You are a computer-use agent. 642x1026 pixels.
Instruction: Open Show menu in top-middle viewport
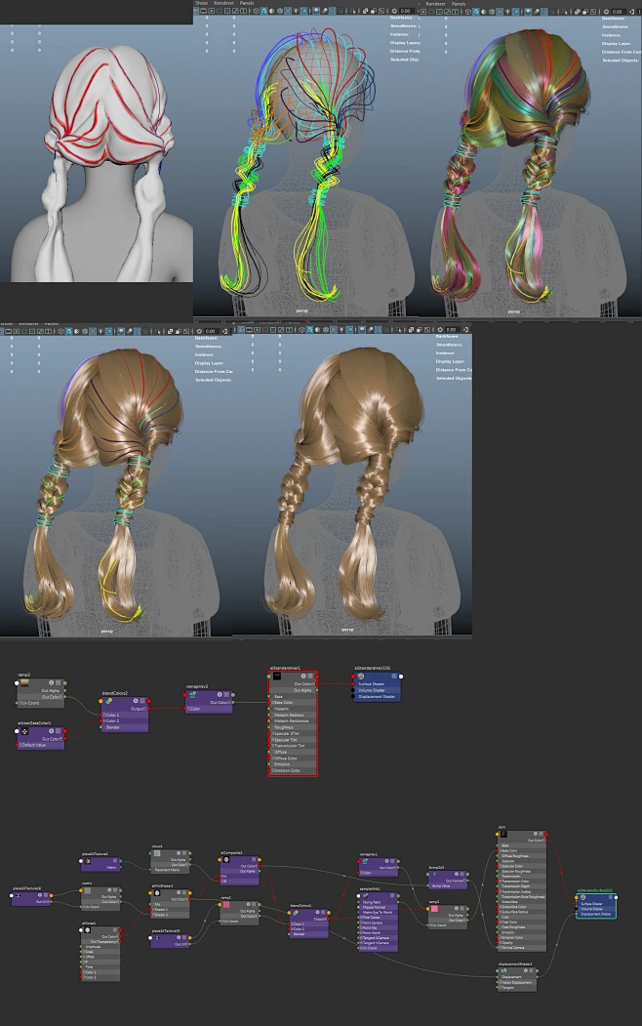coord(201,4)
